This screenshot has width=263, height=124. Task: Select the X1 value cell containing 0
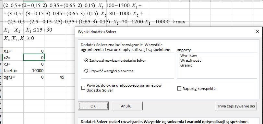(34, 51)
